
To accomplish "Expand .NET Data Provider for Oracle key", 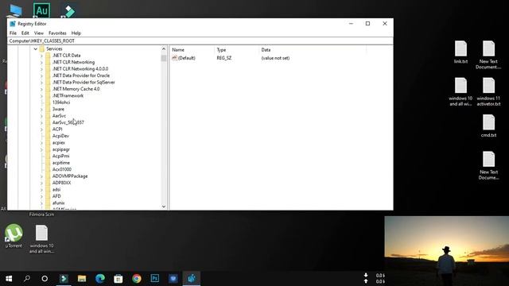I will [41, 75].
